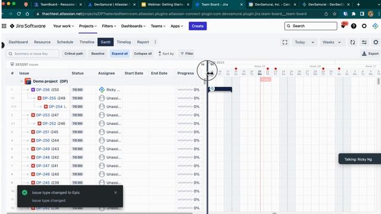Open issue link DP-251

43,132
